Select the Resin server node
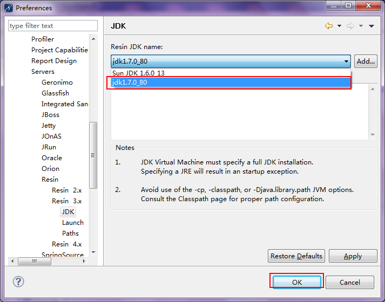Screen dimensions: 385x302 point(50,180)
